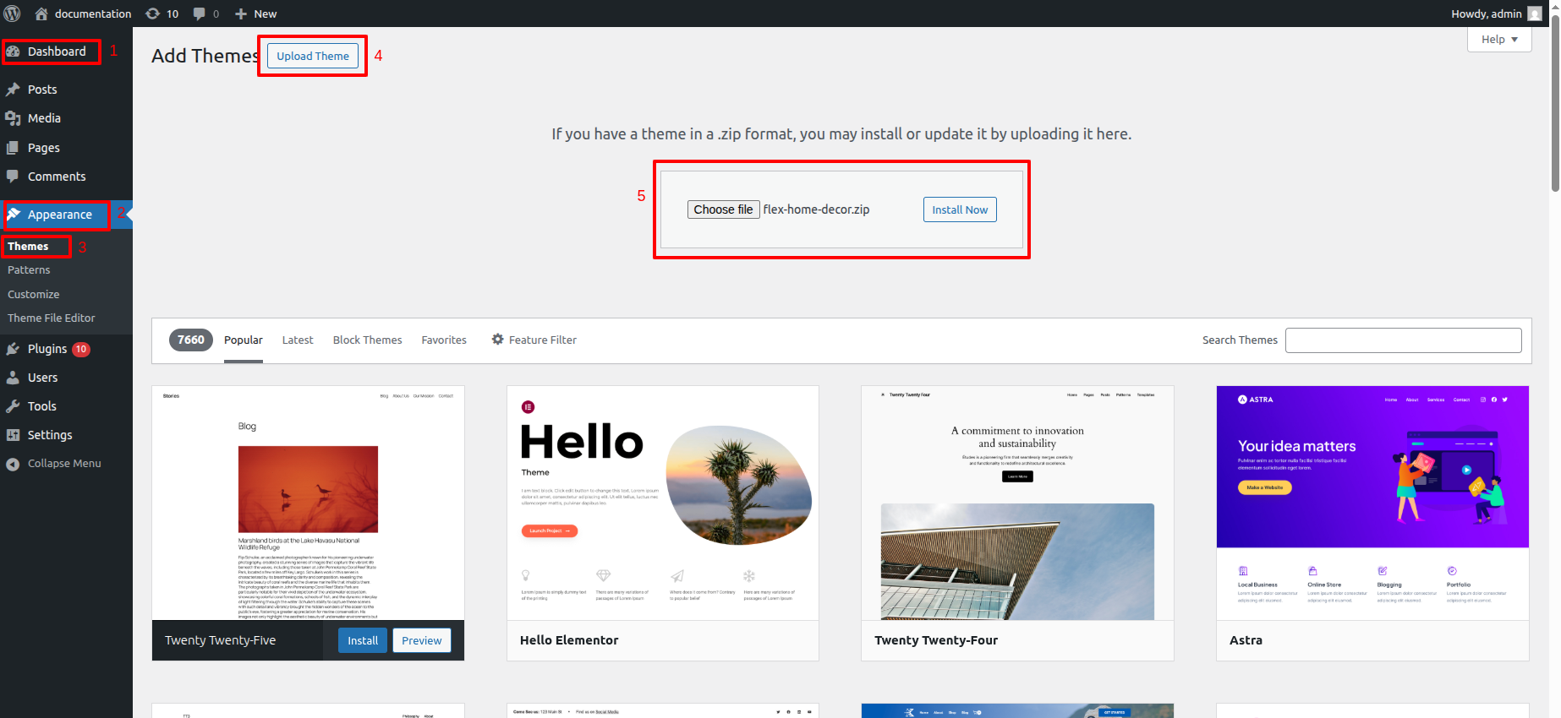Install the Twenty Twenty-Five theme
Screen dimensions: 1561x718
[363, 640]
